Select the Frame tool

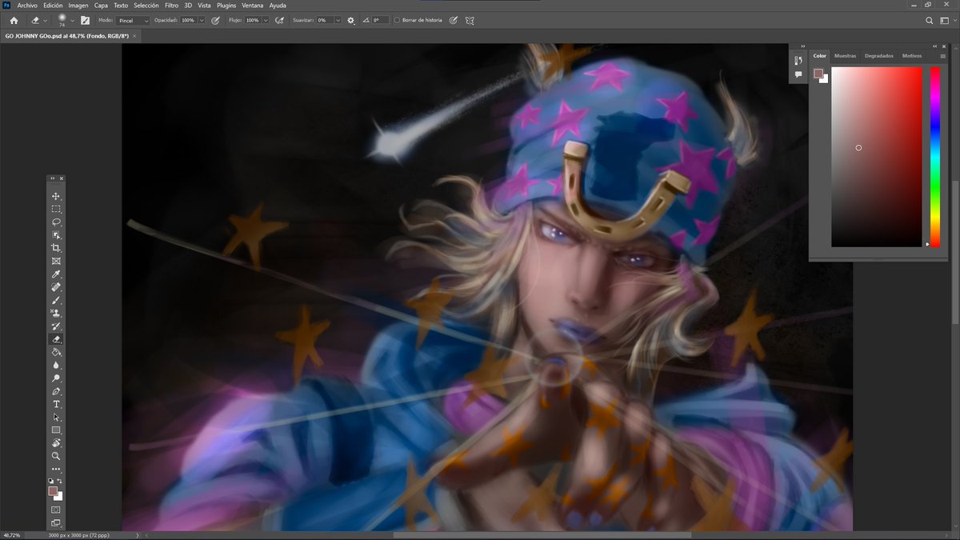pyautogui.click(x=56, y=261)
